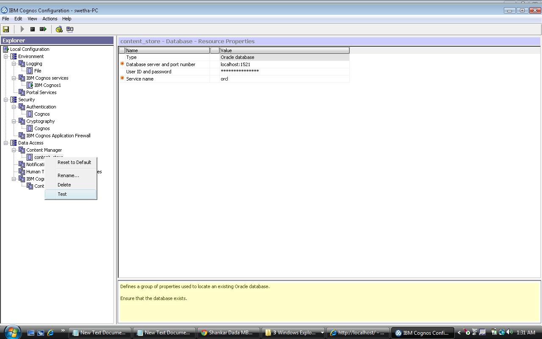Open the Edit menu
Viewport: 542px width, 339px height.
pyautogui.click(x=18, y=19)
